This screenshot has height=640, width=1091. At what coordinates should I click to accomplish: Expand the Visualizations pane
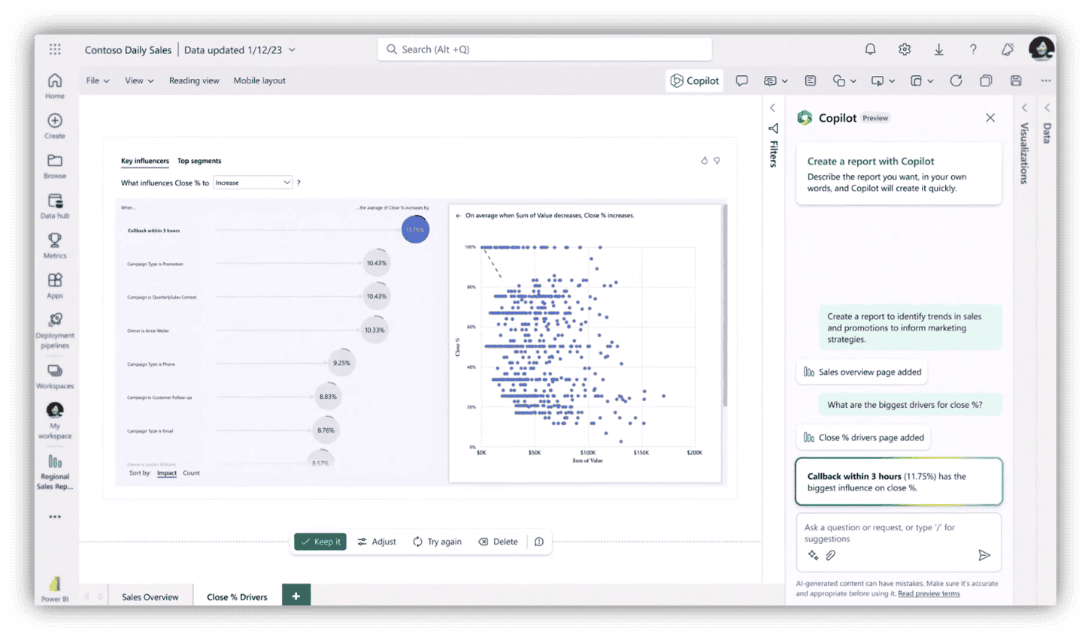pyautogui.click(x=1024, y=107)
